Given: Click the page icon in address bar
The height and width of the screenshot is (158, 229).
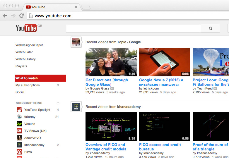Looking at the screenshot, I should [x=31, y=16].
